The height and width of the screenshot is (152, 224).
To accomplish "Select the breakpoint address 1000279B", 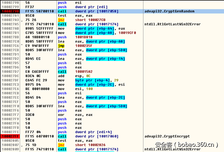I will pos(10,11).
